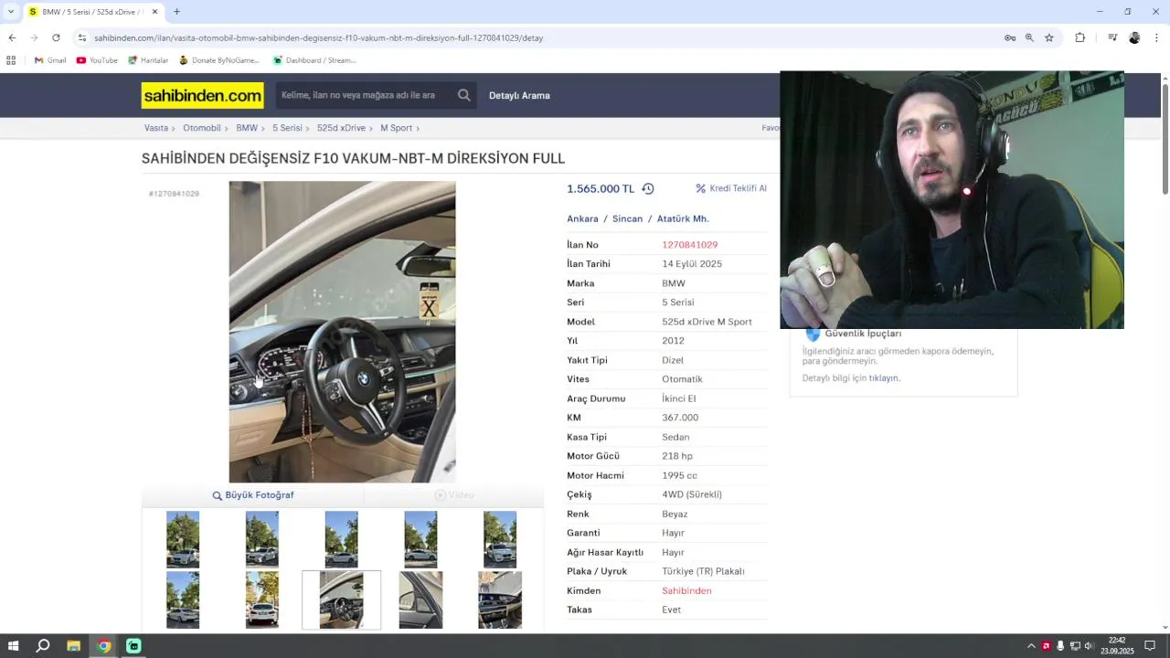Open the apps grid in bookmarks bar
This screenshot has width=1170, height=658.
coord(11,60)
